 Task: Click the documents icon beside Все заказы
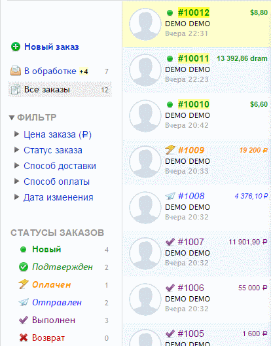pyautogui.click(x=16, y=89)
